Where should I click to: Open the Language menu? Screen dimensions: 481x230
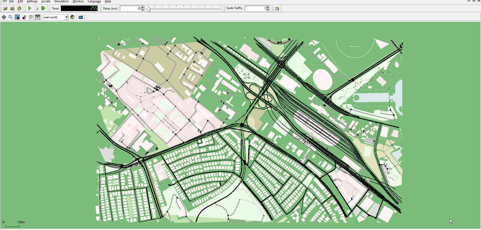94,1
